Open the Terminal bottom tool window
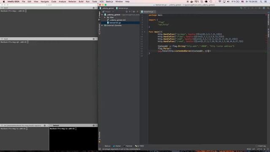Viewport: 270px width, 152px height. click(x=127, y=146)
